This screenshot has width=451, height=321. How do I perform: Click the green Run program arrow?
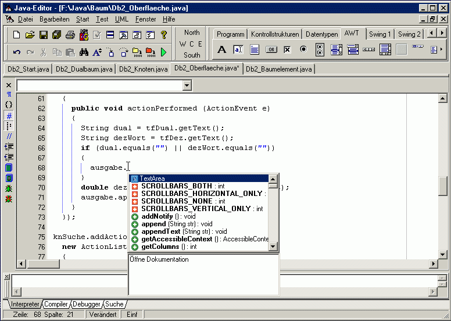tap(164, 52)
